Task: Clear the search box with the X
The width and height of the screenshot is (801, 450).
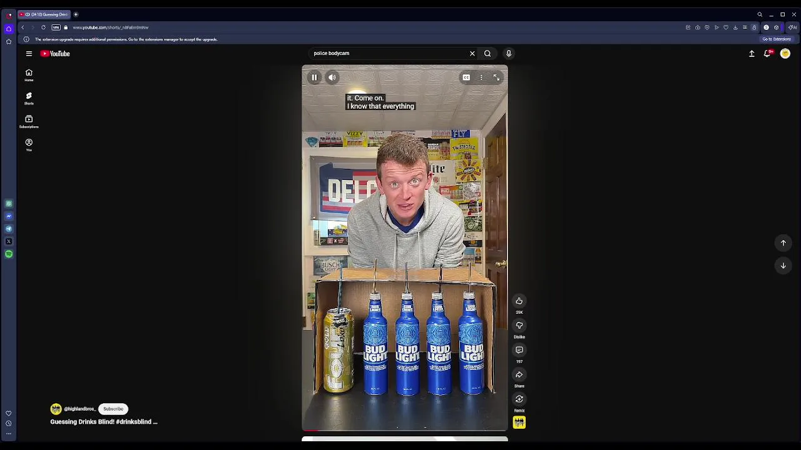Action: 472,54
